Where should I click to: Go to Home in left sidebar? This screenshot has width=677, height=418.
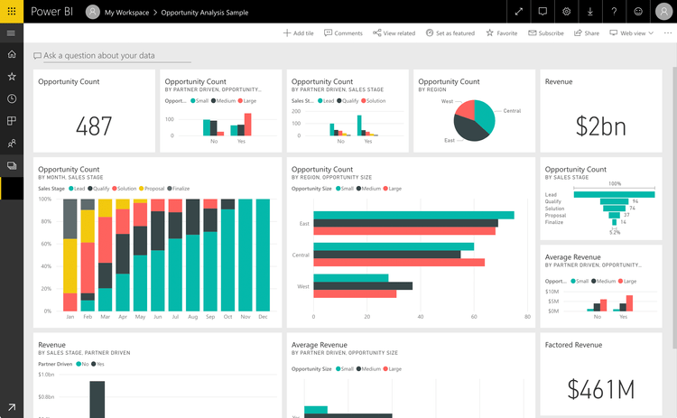(x=12, y=55)
